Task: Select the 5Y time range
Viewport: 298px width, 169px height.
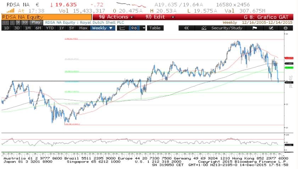Action: coord(72,28)
